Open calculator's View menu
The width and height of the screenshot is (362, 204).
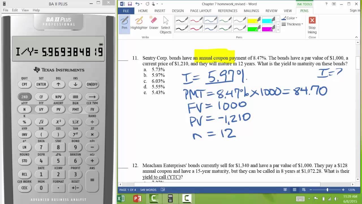pyautogui.click(x=25, y=10)
